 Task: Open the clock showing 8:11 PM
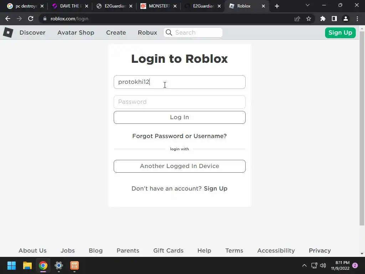pos(340,265)
